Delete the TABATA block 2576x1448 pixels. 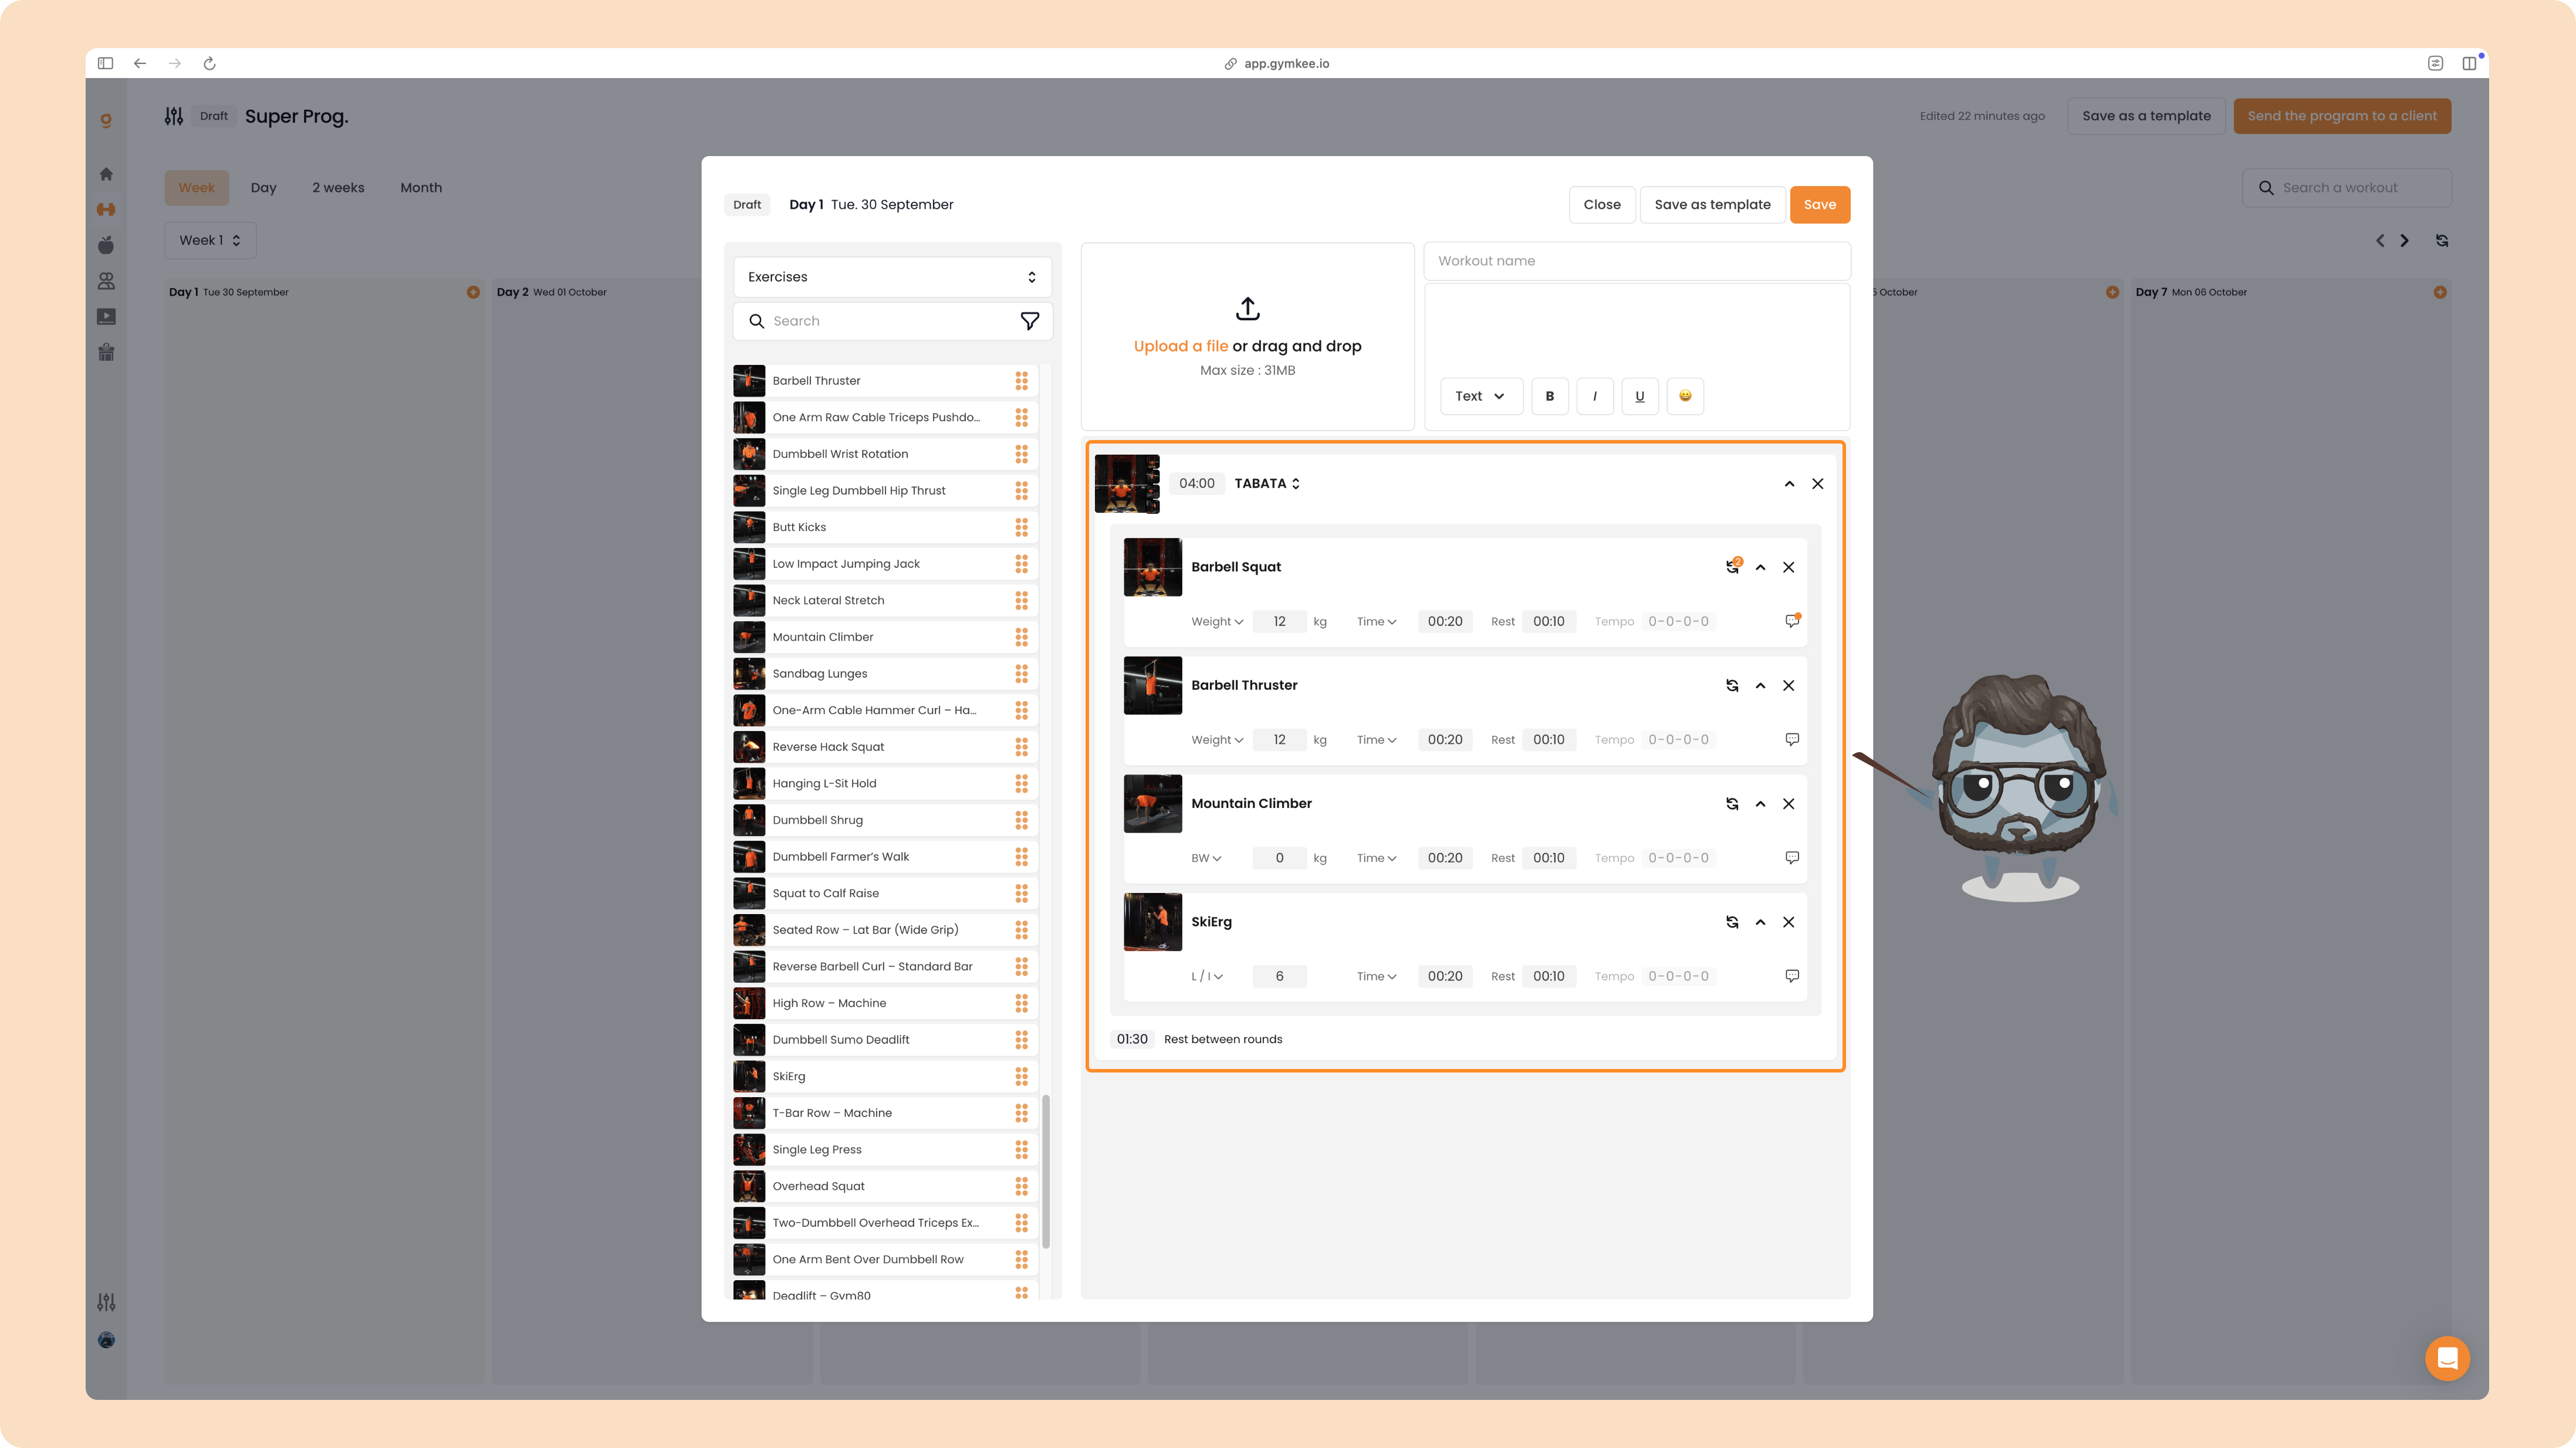click(x=1818, y=484)
